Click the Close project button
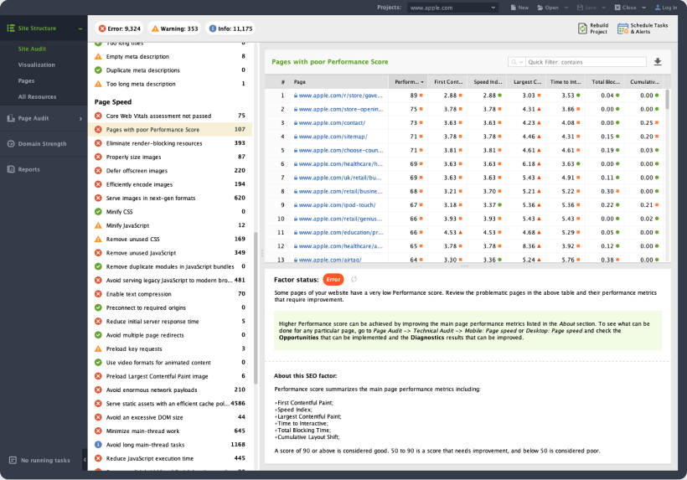 pos(625,8)
